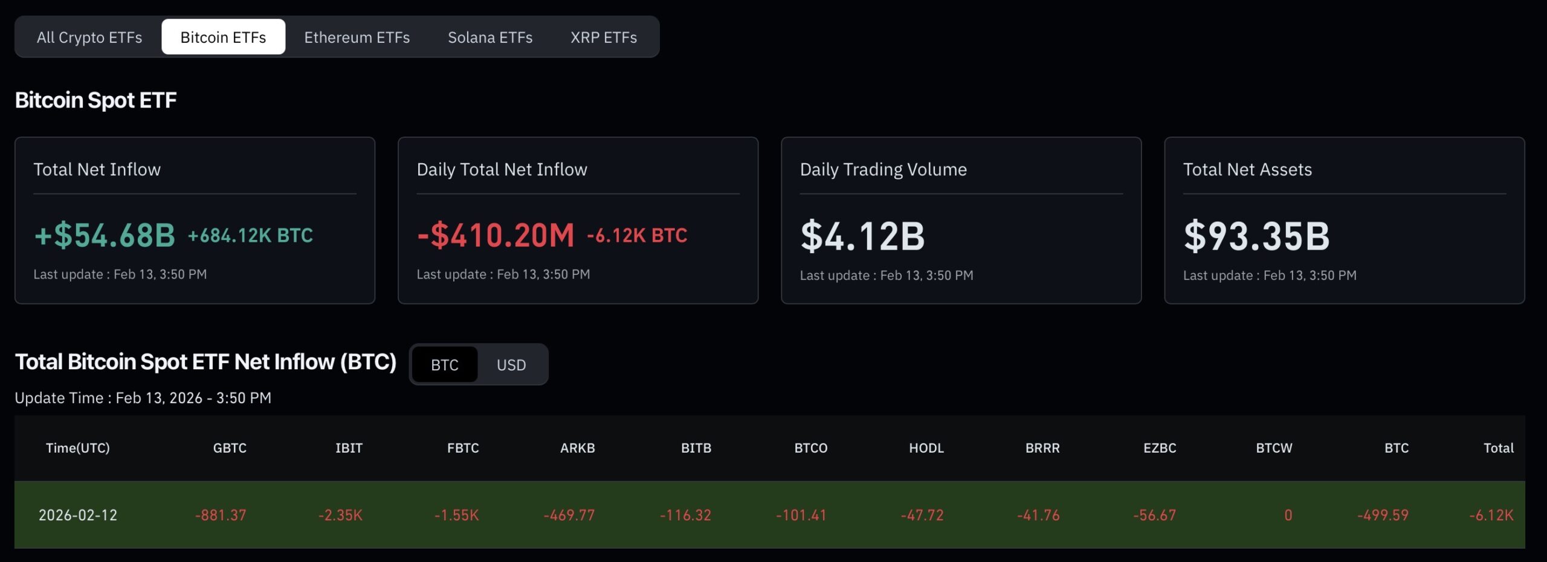This screenshot has height=562, width=1547.
Task: Click the Total Net Inflow card
Action: [196, 221]
